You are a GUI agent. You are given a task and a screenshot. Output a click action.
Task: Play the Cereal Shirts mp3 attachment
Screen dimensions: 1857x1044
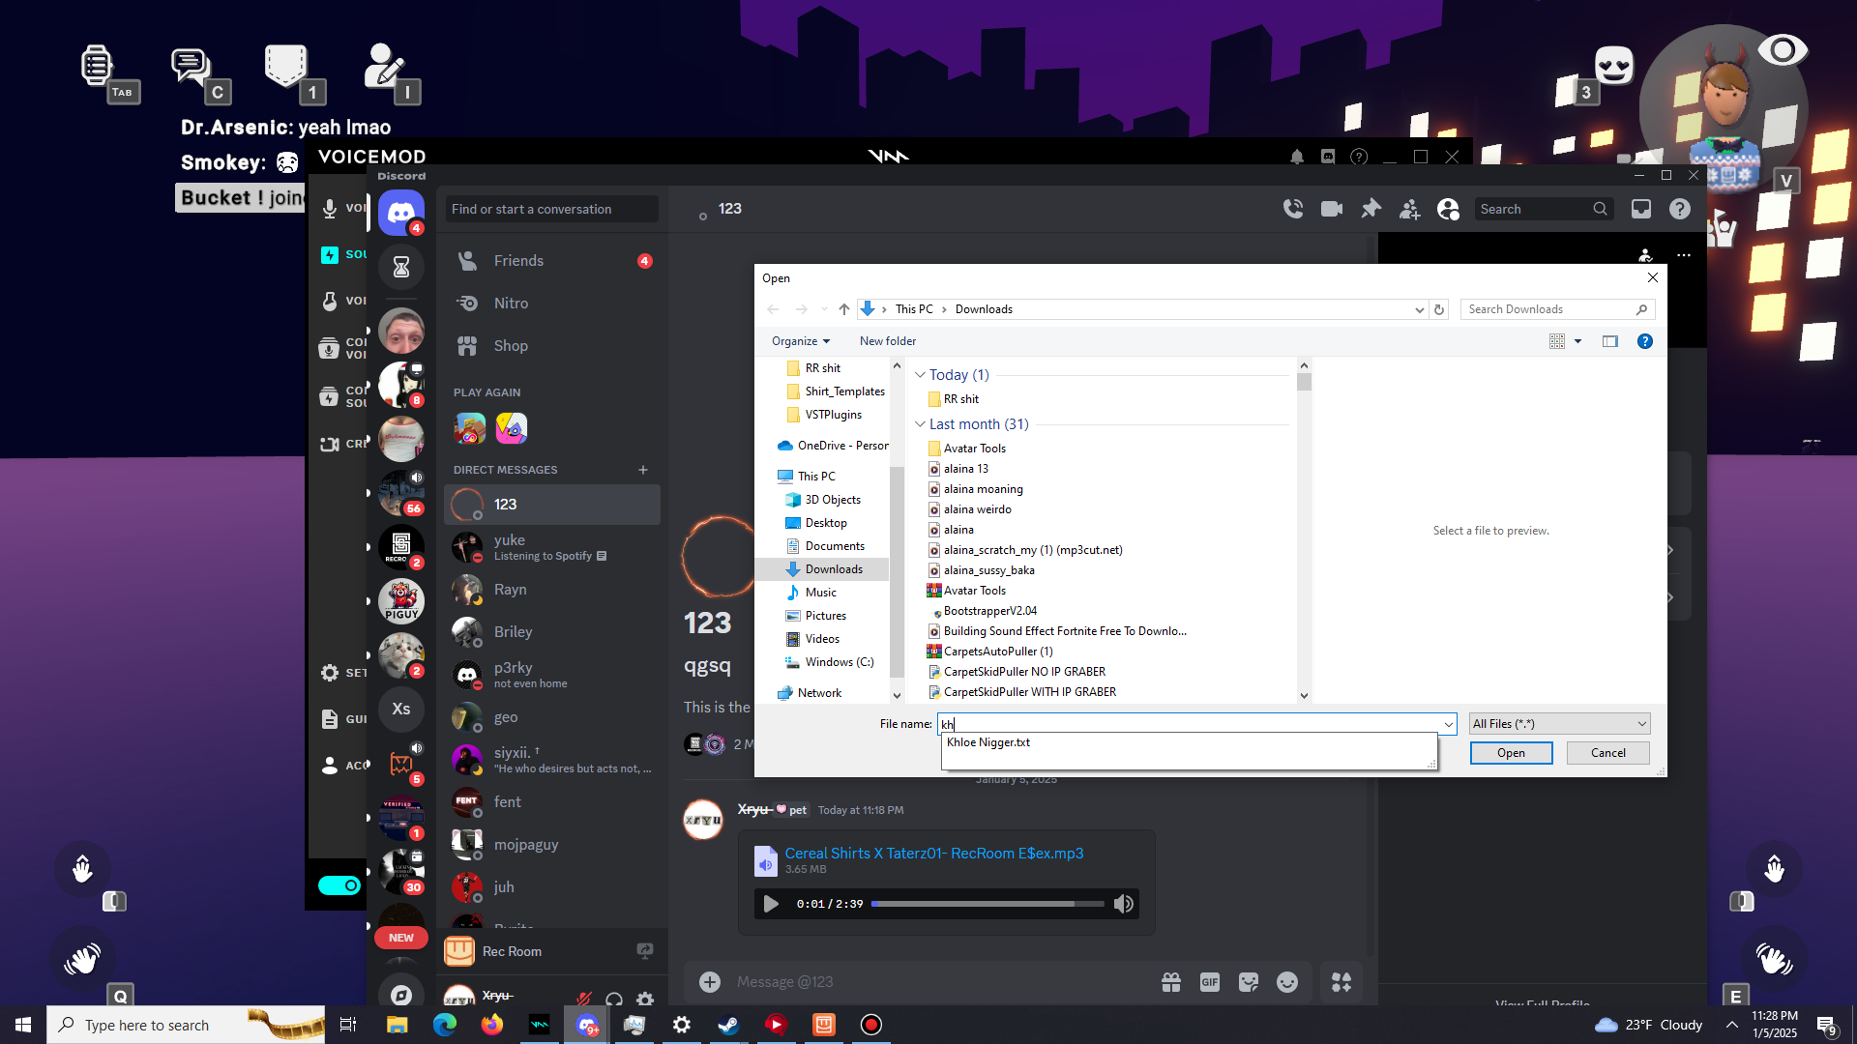(771, 904)
